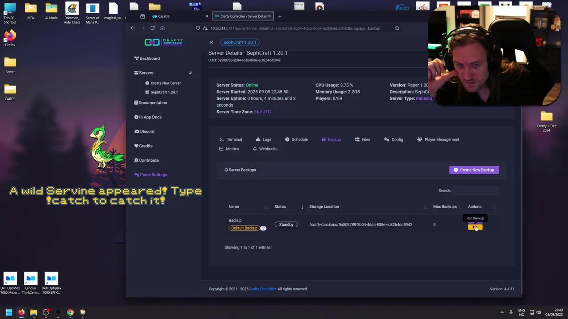Viewport: 568px width, 319px height.
Task: Click the browser Home icon
Action: [162, 28]
